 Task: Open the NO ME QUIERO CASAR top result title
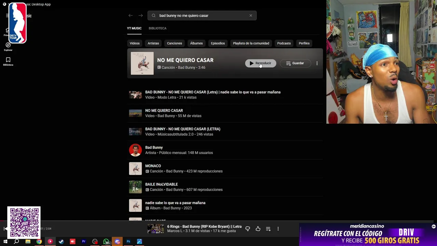tap(185, 60)
